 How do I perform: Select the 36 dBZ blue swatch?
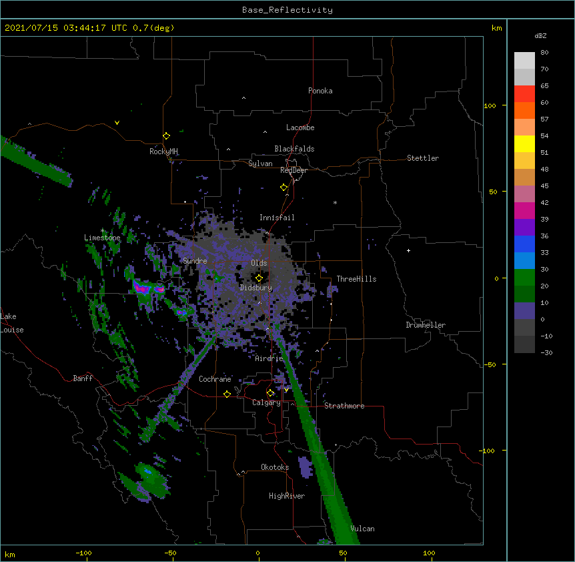coord(524,244)
